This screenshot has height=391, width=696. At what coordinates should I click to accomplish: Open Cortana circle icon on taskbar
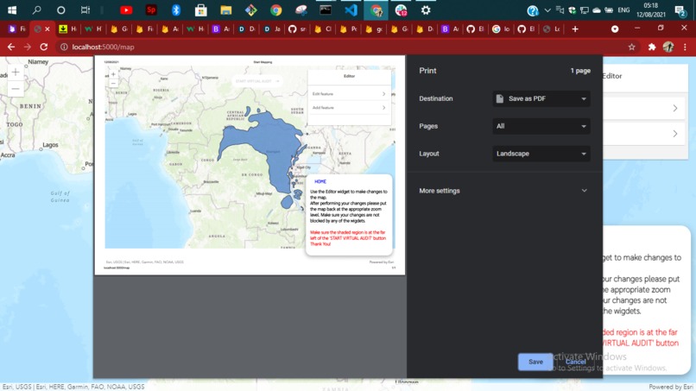click(x=60, y=9)
